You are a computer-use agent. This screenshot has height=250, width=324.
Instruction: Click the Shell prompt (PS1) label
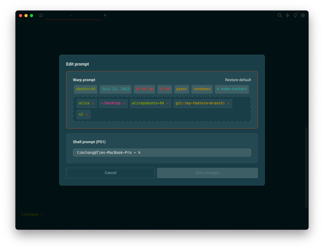(x=89, y=142)
